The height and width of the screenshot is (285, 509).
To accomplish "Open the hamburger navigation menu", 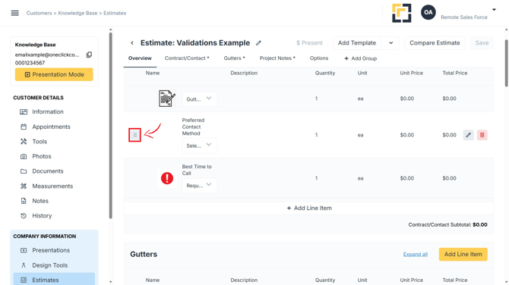I will coord(15,13).
